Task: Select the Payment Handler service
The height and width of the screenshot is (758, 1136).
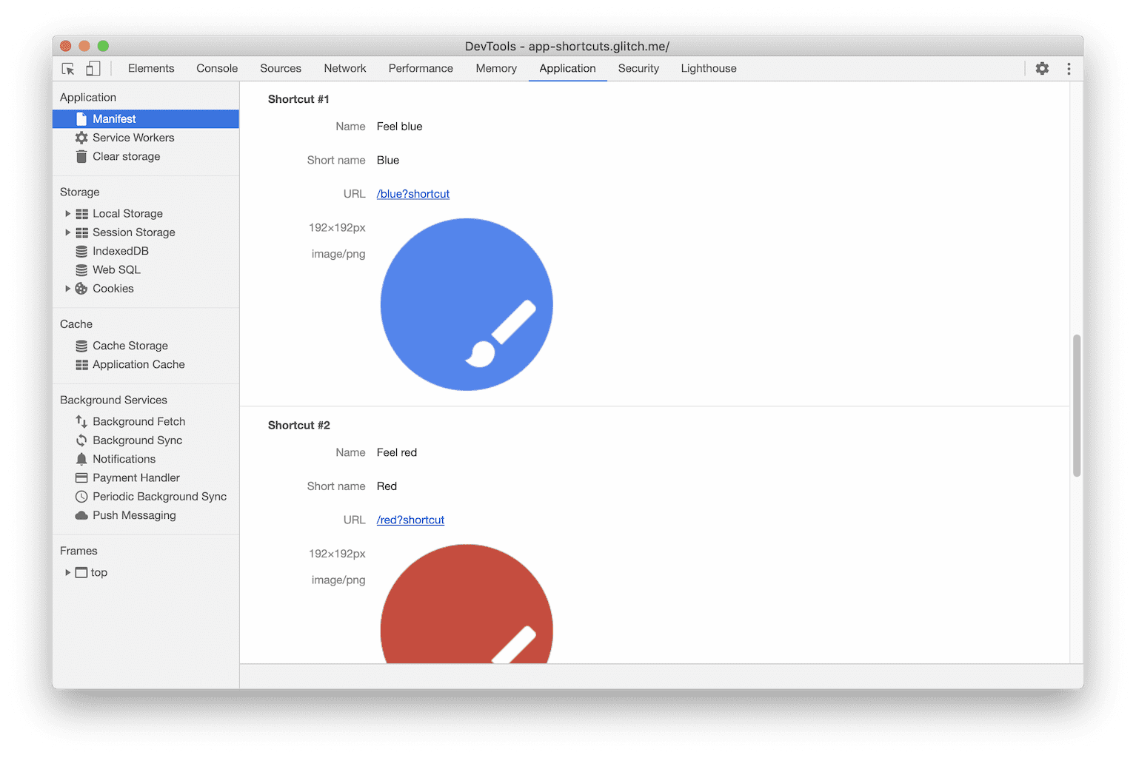Action: coord(136,477)
